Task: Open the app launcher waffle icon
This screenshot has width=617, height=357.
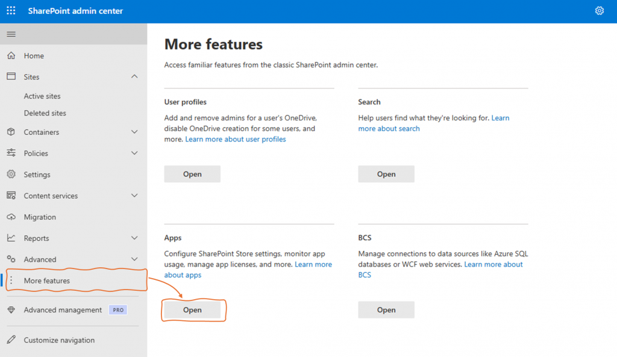Action: [x=11, y=11]
